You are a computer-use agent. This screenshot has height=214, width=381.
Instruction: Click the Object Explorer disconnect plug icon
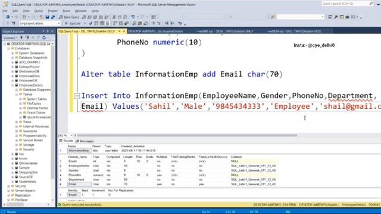[27, 37]
